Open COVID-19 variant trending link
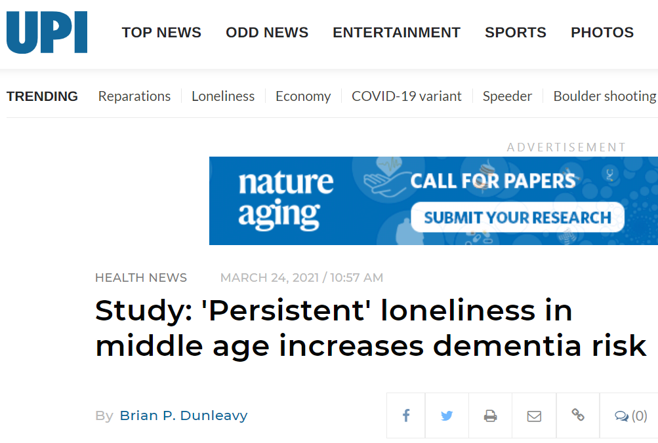 [406, 96]
